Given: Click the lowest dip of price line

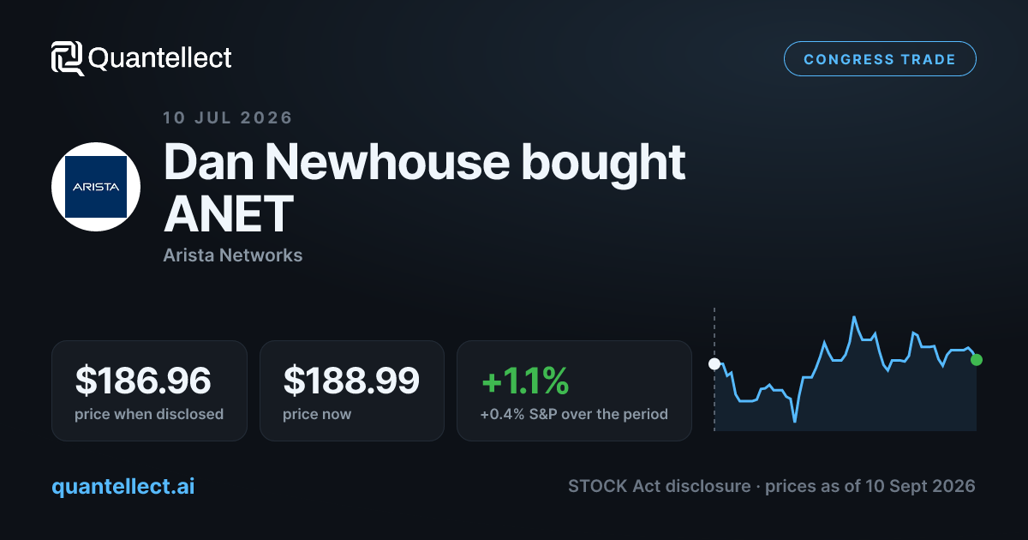Looking at the screenshot, I should 795,422.
